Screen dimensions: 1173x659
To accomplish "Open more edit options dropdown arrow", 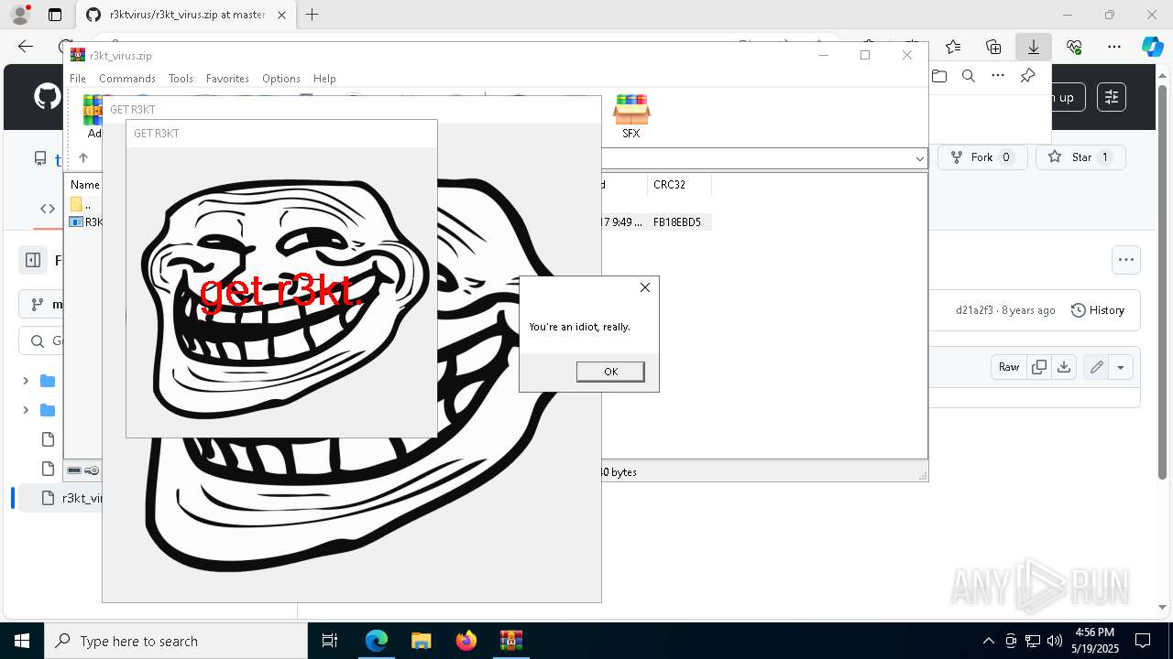I will (1121, 367).
